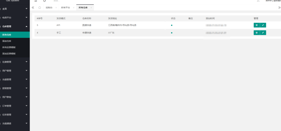Close the 控制台 tab
The height and width of the screenshot is (131, 281).
coord(56,8)
